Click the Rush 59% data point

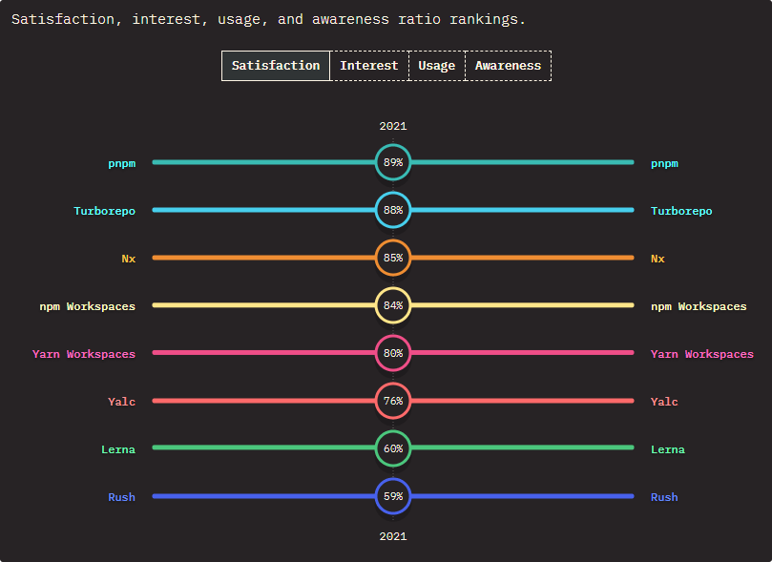[393, 497]
